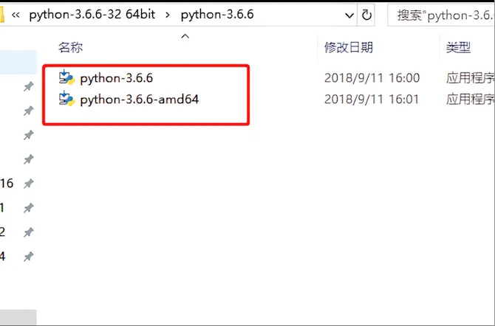Click the python-3.6.6-amd64 installer file icon
The width and height of the screenshot is (495, 326).
(x=67, y=99)
